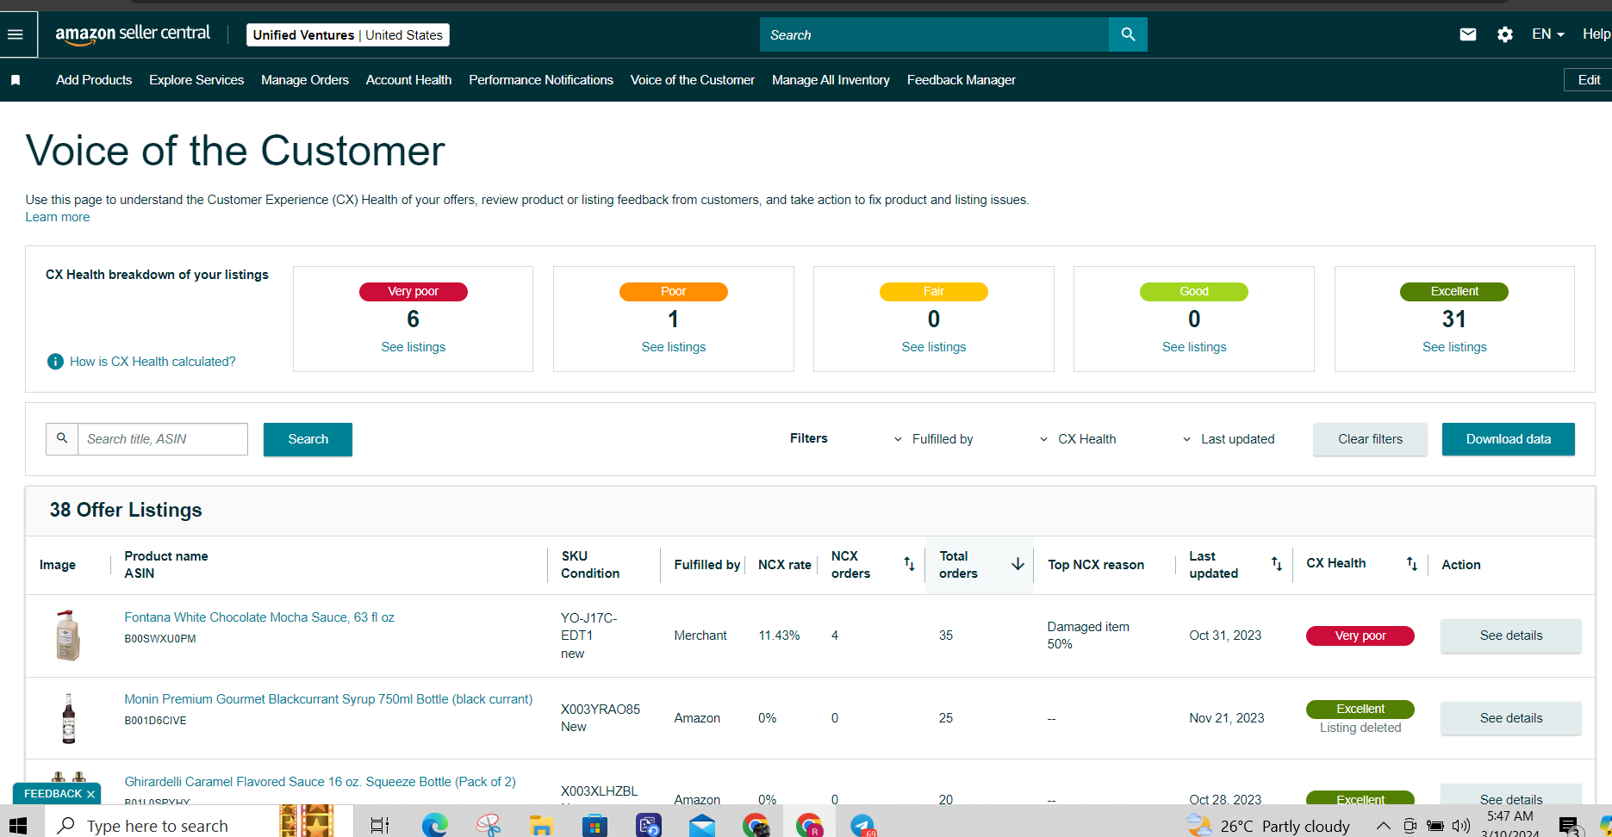Expand the CX Health filter dropdown
The height and width of the screenshot is (837, 1612).
coord(1078,439)
